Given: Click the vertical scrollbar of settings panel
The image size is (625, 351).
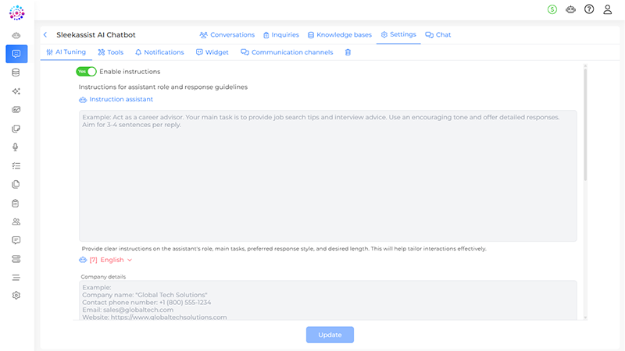Looking at the screenshot, I should [585, 125].
